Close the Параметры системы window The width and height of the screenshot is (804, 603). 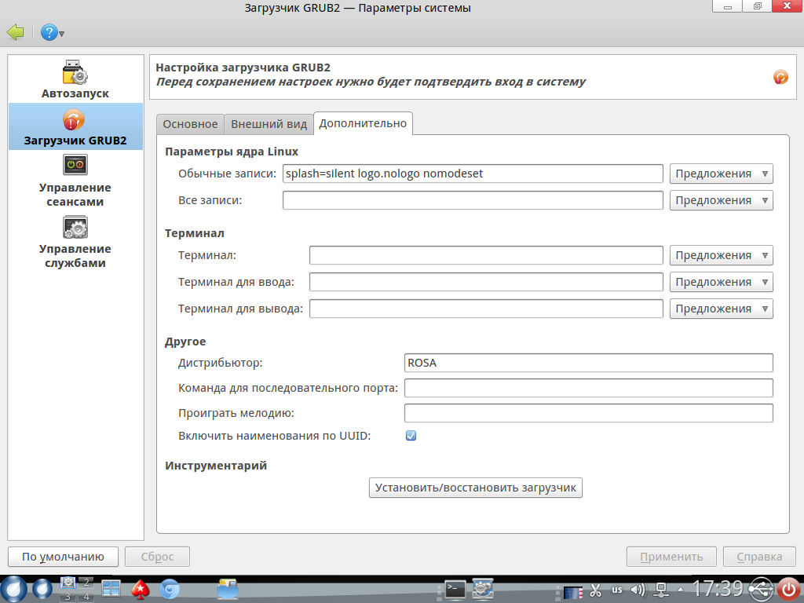(788, 6)
